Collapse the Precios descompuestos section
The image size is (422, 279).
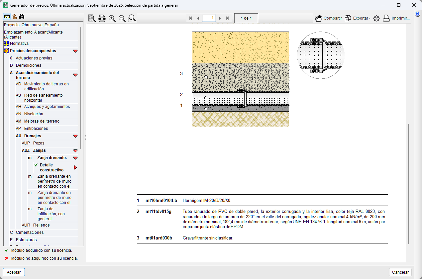75,51
